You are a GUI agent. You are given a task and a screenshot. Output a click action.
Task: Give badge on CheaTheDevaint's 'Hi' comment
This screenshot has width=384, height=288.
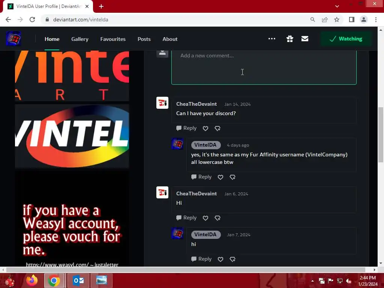click(217, 218)
